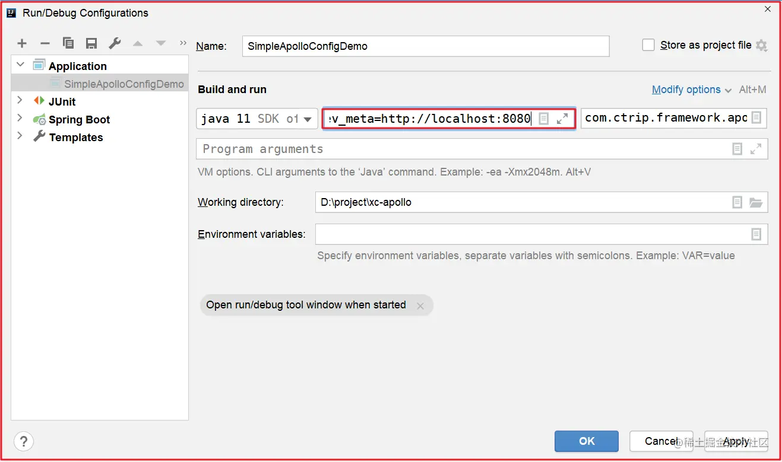
Task: Insert macro in Working directory field
Action: tap(737, 202)
